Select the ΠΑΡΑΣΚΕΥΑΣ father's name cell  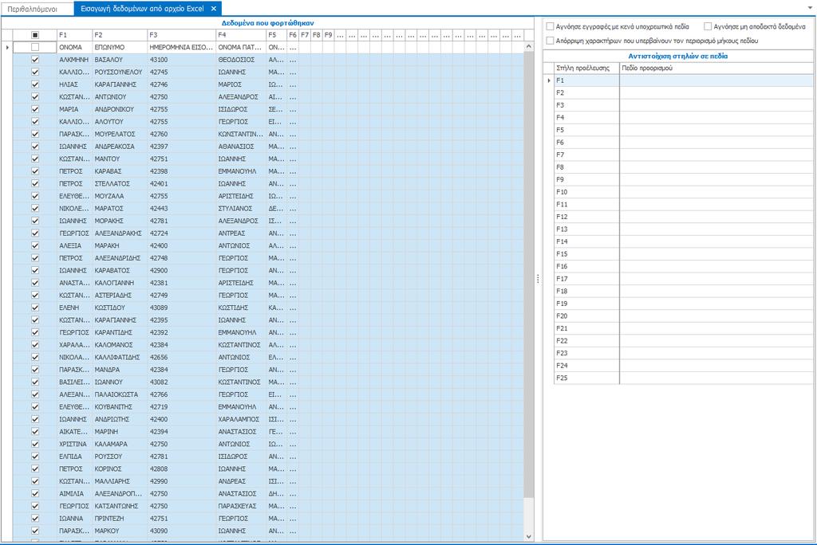pos(241,506)
